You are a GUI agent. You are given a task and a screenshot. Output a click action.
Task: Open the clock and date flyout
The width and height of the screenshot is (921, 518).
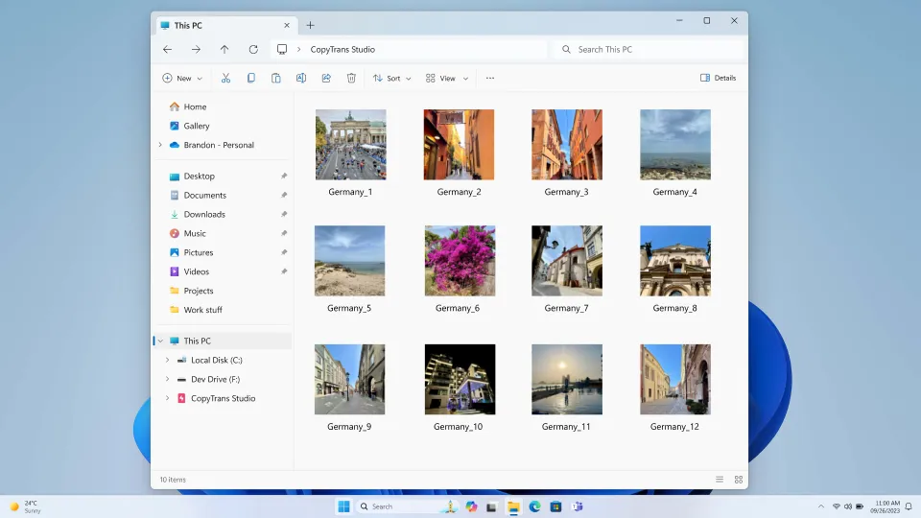(886, 506)
